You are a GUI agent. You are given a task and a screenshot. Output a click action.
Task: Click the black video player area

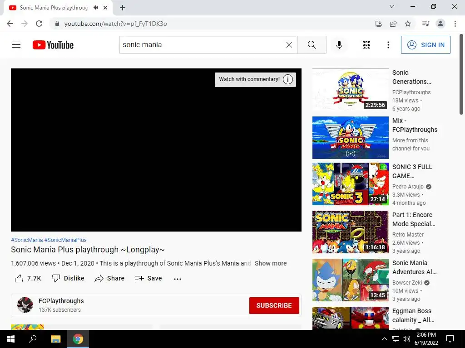click(156, 150)
